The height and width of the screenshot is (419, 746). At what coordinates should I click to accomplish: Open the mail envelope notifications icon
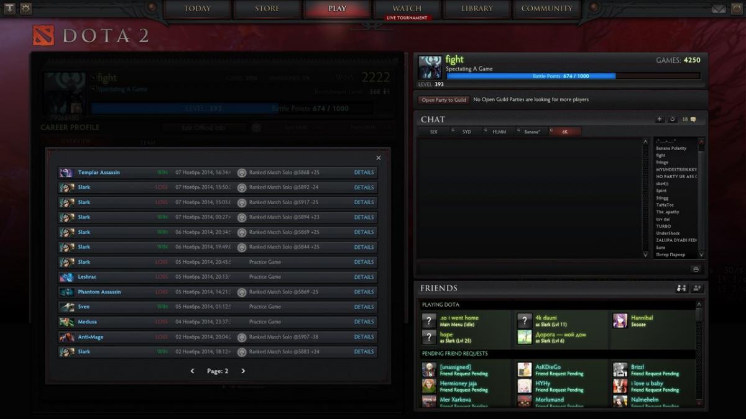(719, 9)
